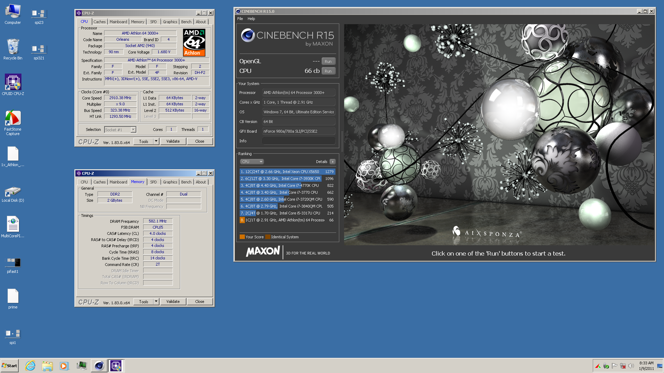Select the spi1 desktop icon
Screen dimensions: 664x373
click(x=13, y=337)
